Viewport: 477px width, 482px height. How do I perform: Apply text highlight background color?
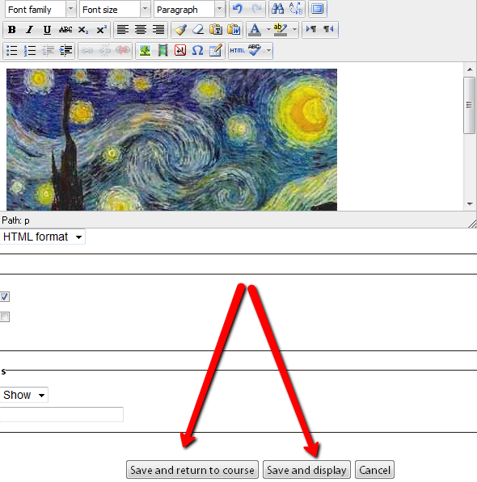point(281,30)
